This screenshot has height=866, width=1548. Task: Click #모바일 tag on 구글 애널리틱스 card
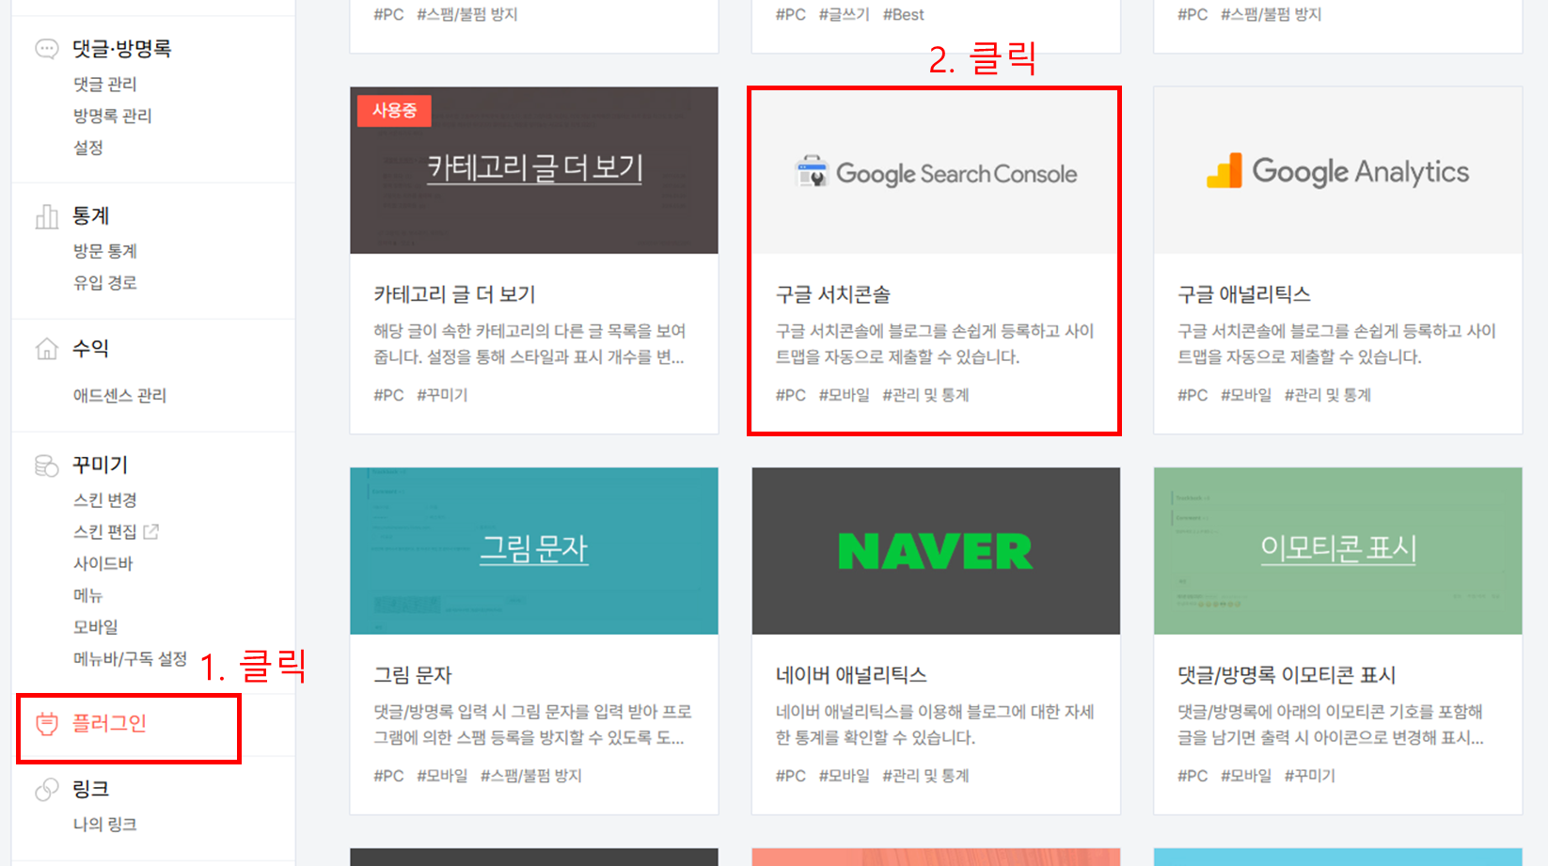pos(1246,396)
